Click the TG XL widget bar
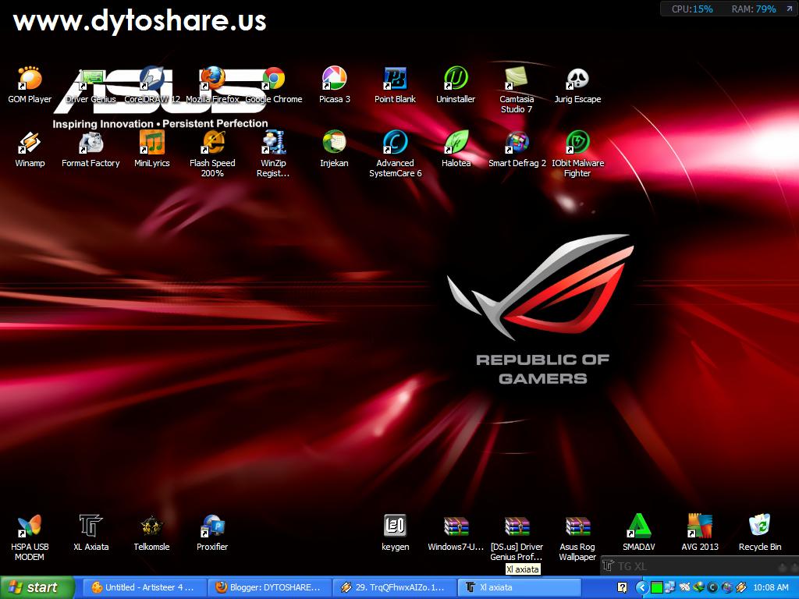The height and width of the screenshot is (599, 799). [x=700, y=566]
